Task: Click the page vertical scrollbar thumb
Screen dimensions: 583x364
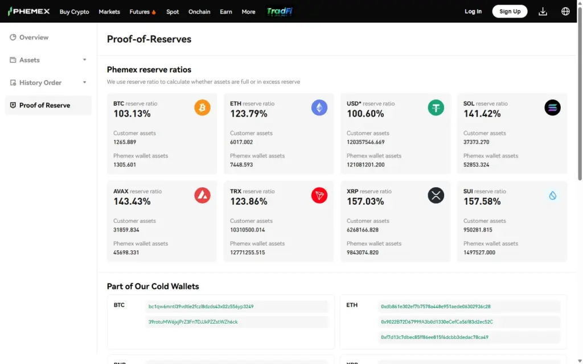Action: 580,93
